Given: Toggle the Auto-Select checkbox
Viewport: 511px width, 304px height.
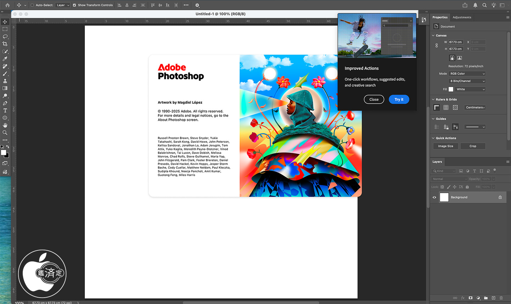Looking at the screenshot, I should click(x=32, y=5).
